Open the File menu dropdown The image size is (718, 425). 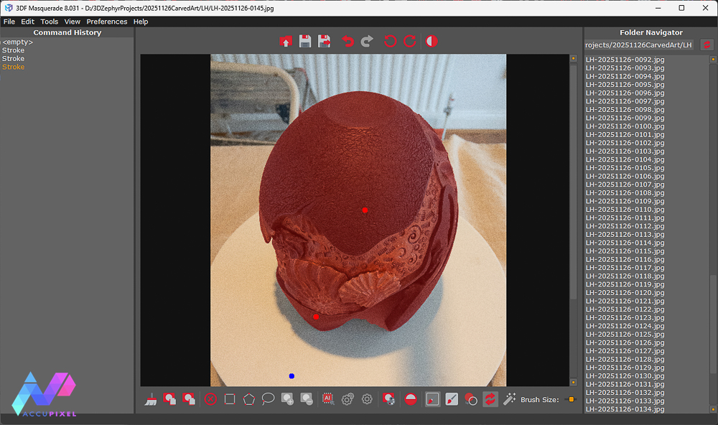tap(9, 21)
